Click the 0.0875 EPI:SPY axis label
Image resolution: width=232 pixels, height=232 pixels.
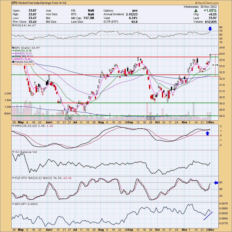pos(223,204)
